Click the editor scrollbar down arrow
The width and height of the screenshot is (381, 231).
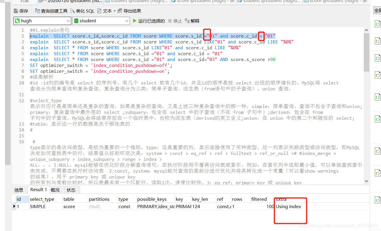point(366,181)
